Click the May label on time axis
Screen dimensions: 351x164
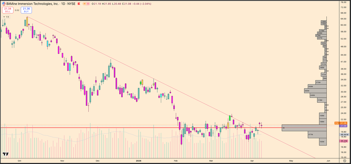pos(291,160)
